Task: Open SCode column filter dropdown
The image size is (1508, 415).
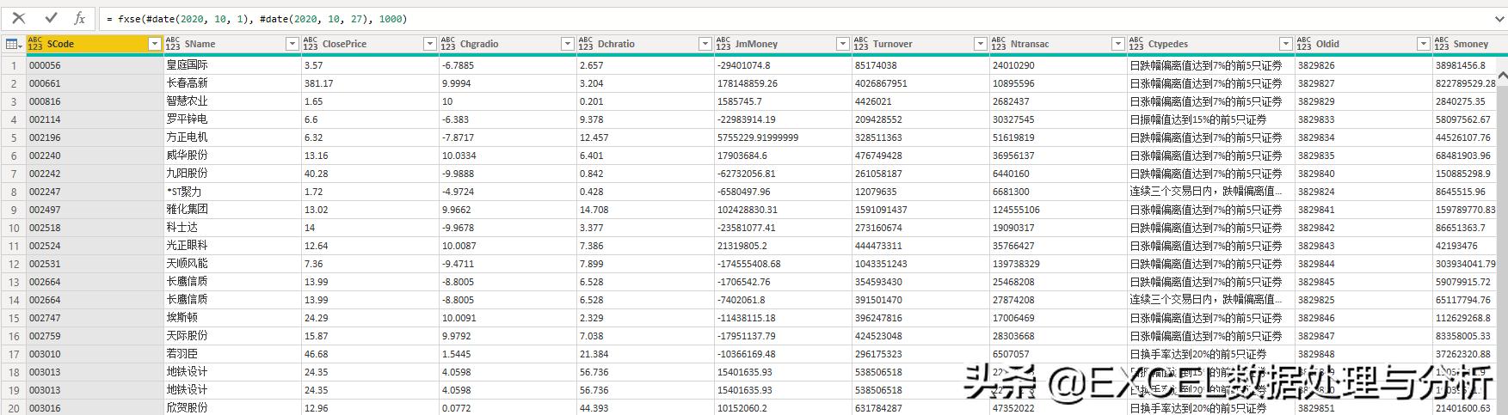Action: coord(155,44)
